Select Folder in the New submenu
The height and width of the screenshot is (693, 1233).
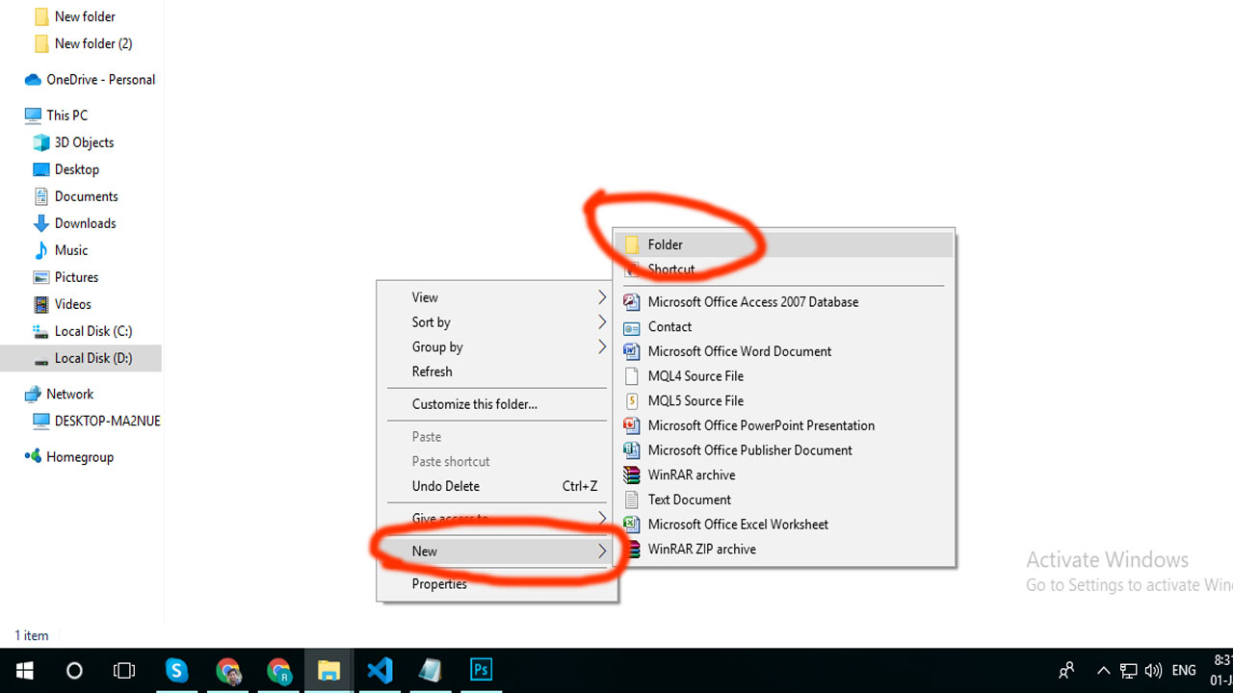point(666,244)
